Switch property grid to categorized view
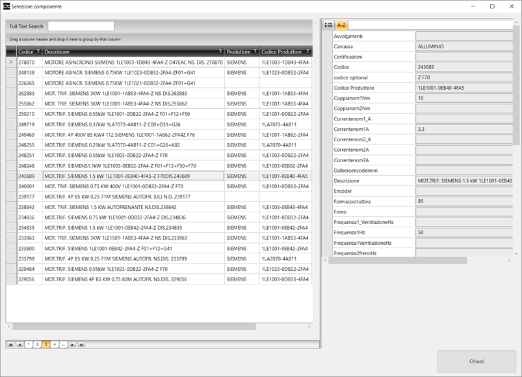This screenshot has height=377, width=522. point(328,25)
